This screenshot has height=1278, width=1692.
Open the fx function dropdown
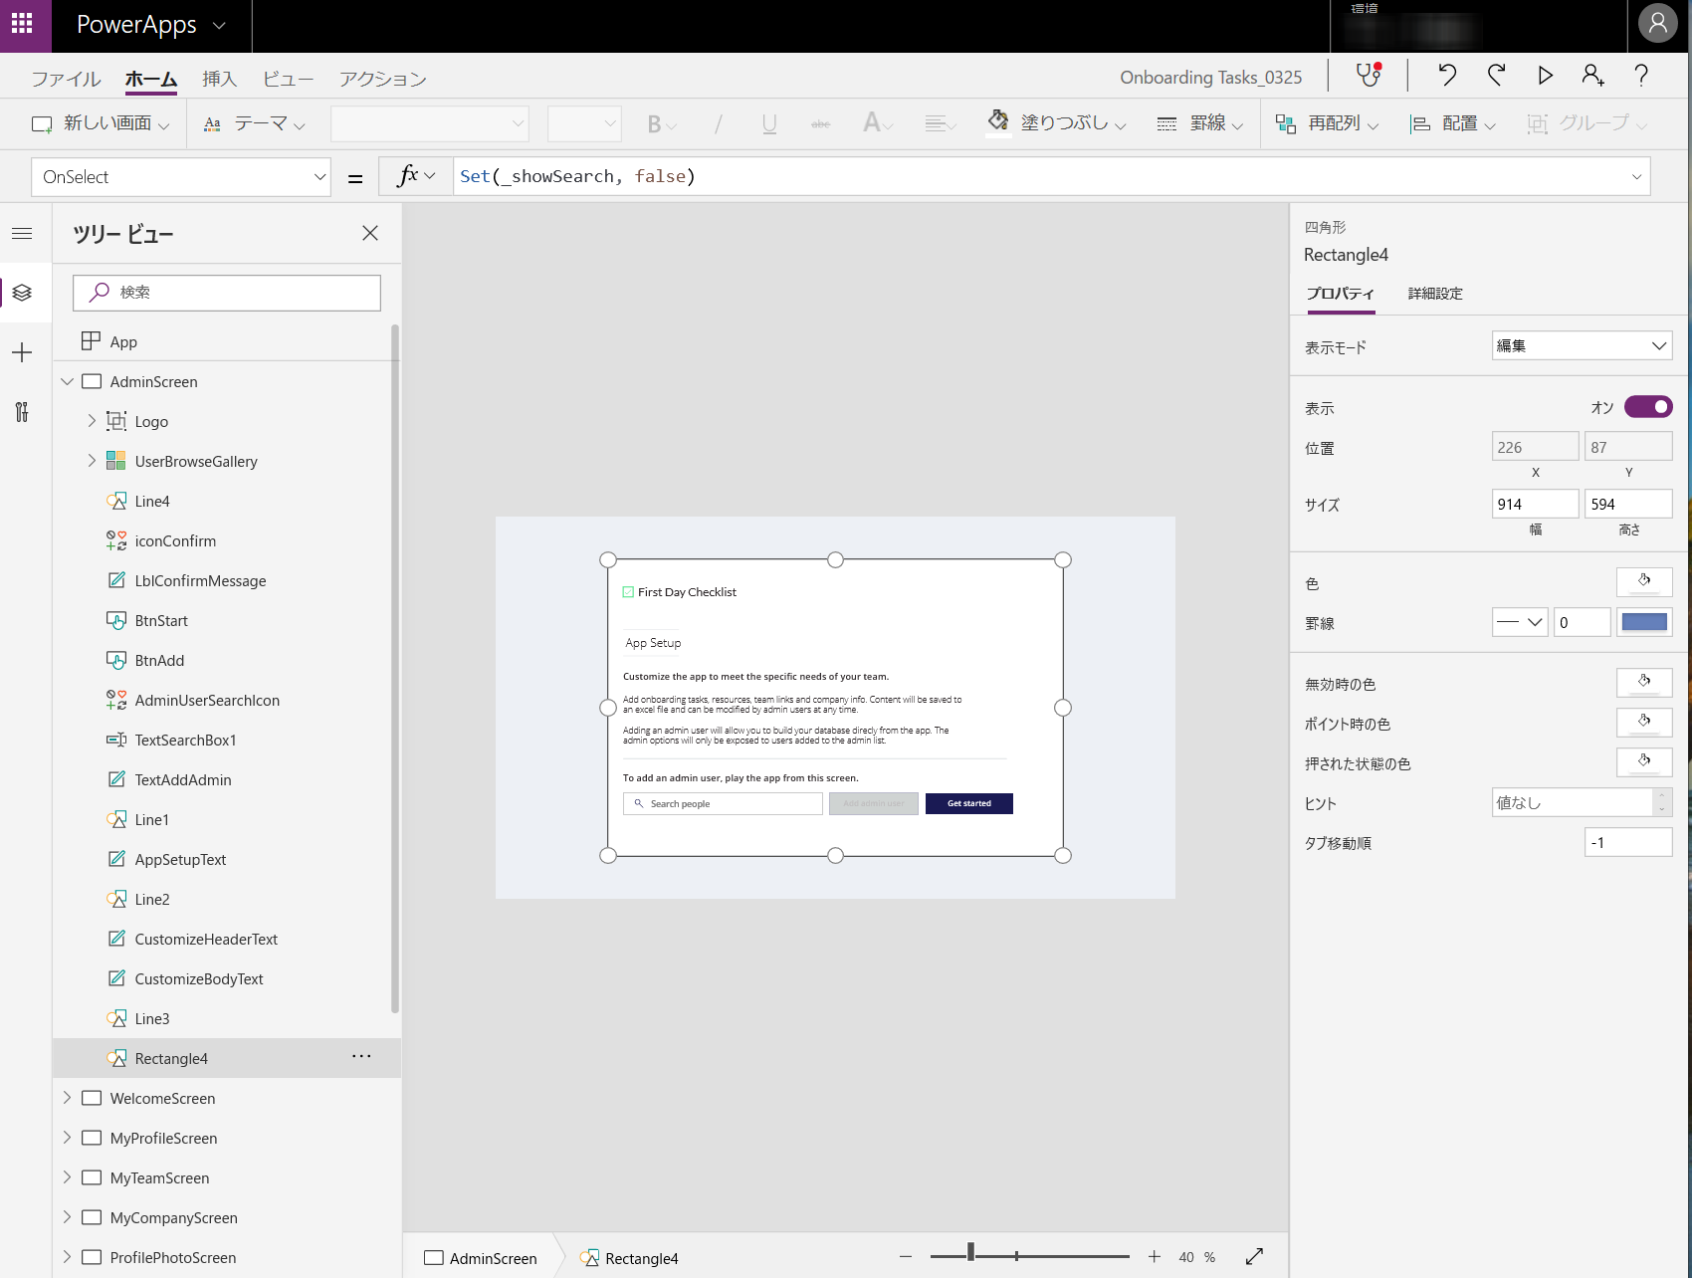(416, 176)
